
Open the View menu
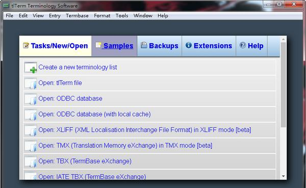coord(38,16)
